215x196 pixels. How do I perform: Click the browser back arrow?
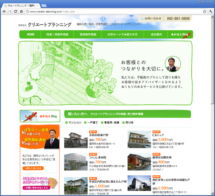pyautogui.click(x=4, y=11)
